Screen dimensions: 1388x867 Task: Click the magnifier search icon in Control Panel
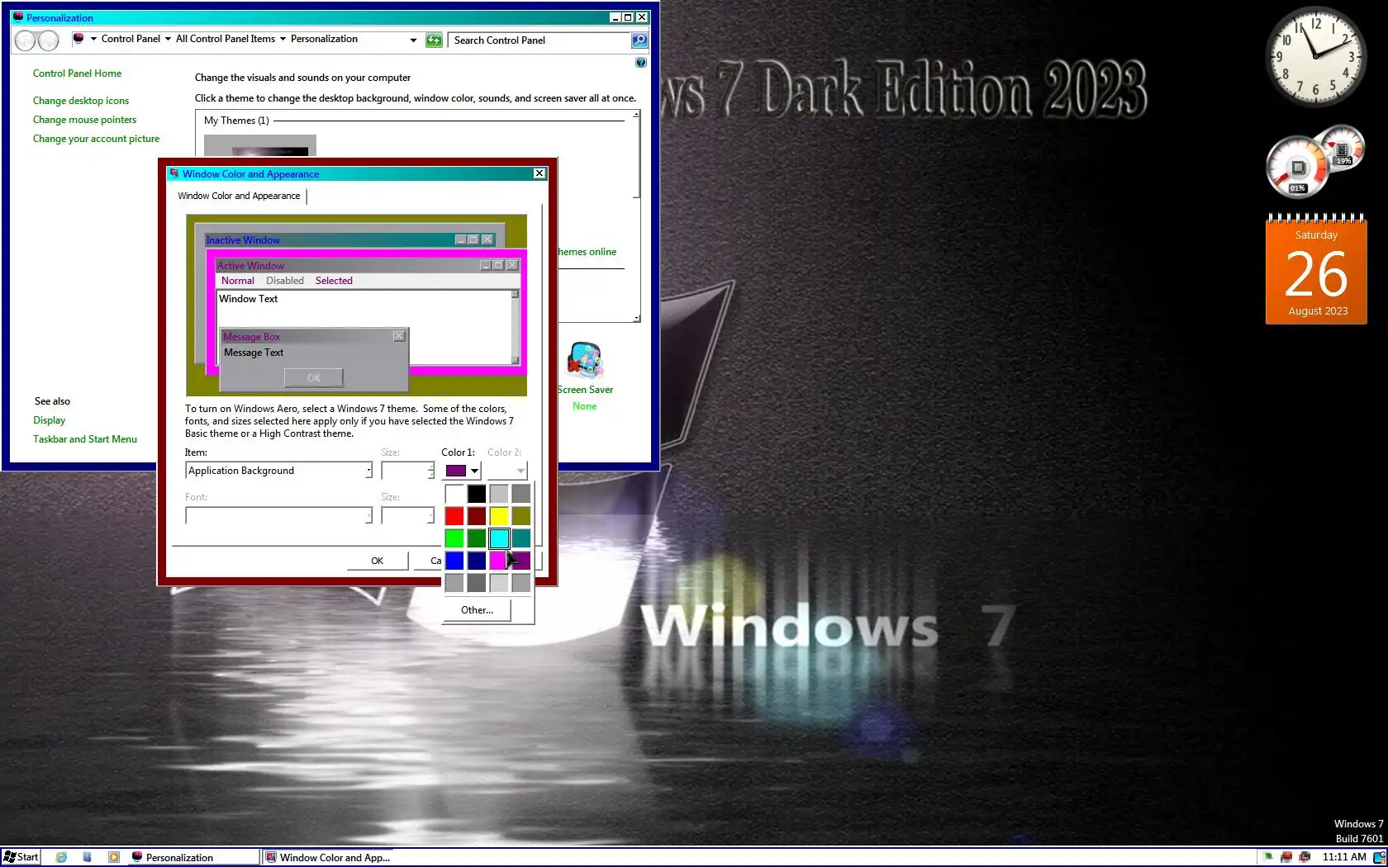[639, 40]
